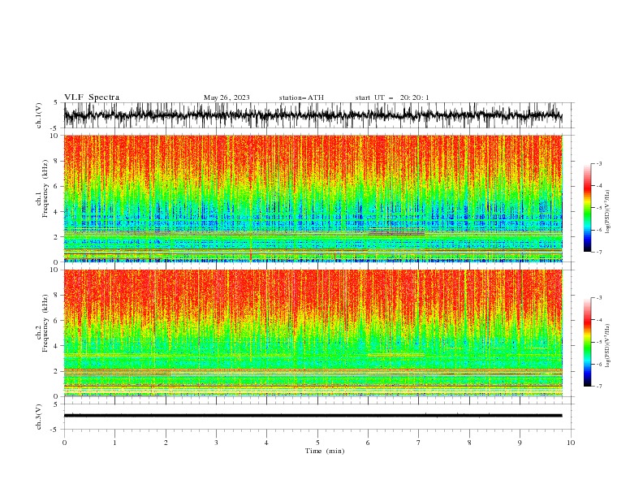Image resolution: width=643 pixels, height=497 pixels.
Task: Click the ch.1 PSD color bar
Action: coord(587,208)
